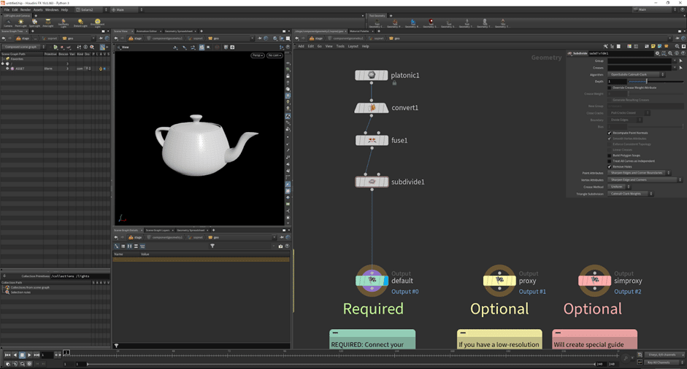Click the fuse1 node in network
687x369 pixels.
(x=372, y=140)
